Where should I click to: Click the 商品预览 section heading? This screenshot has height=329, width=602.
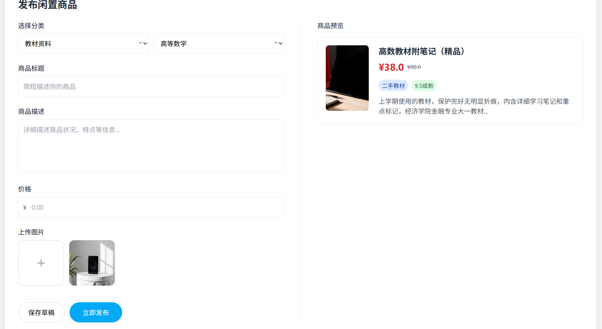tap(330, 26)
